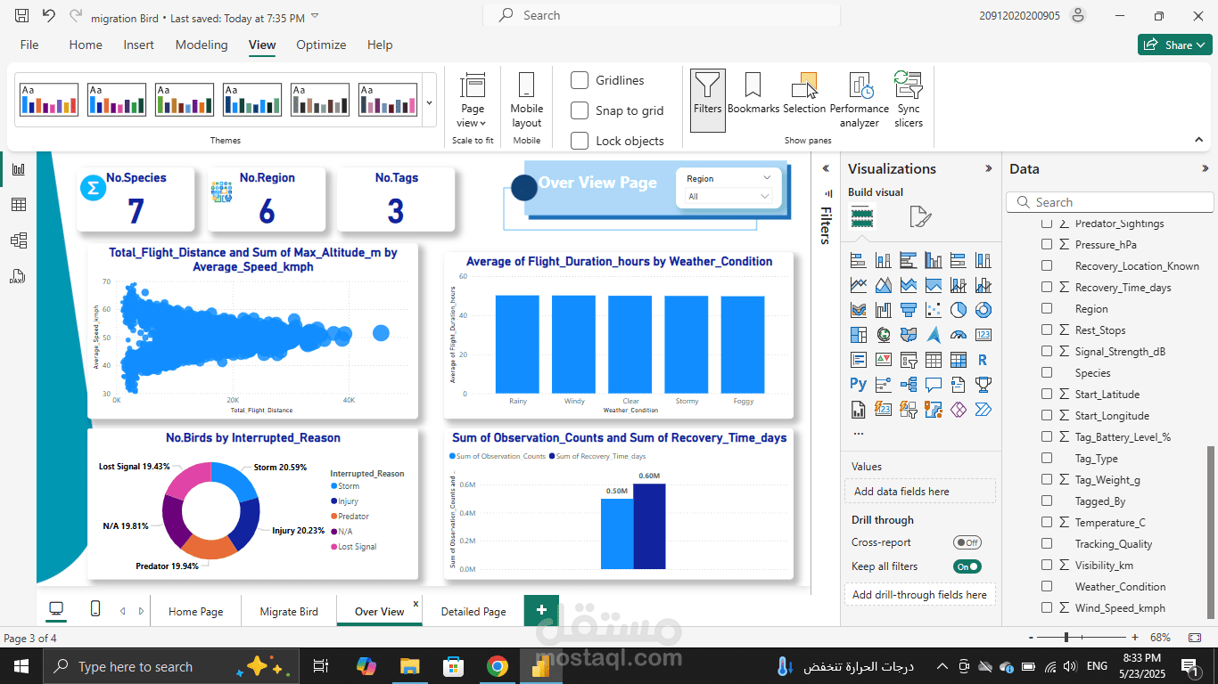The image size is (1218, 684).
Task: Select the Q&A speech bubble visual
Action: pos(934,385)
